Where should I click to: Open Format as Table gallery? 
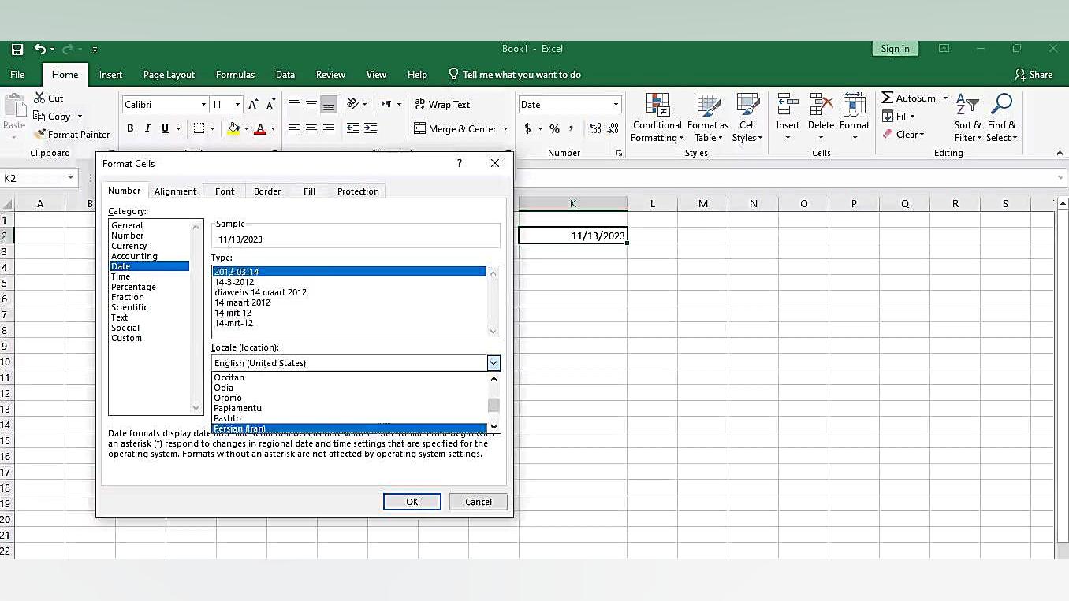click(708, 118)
